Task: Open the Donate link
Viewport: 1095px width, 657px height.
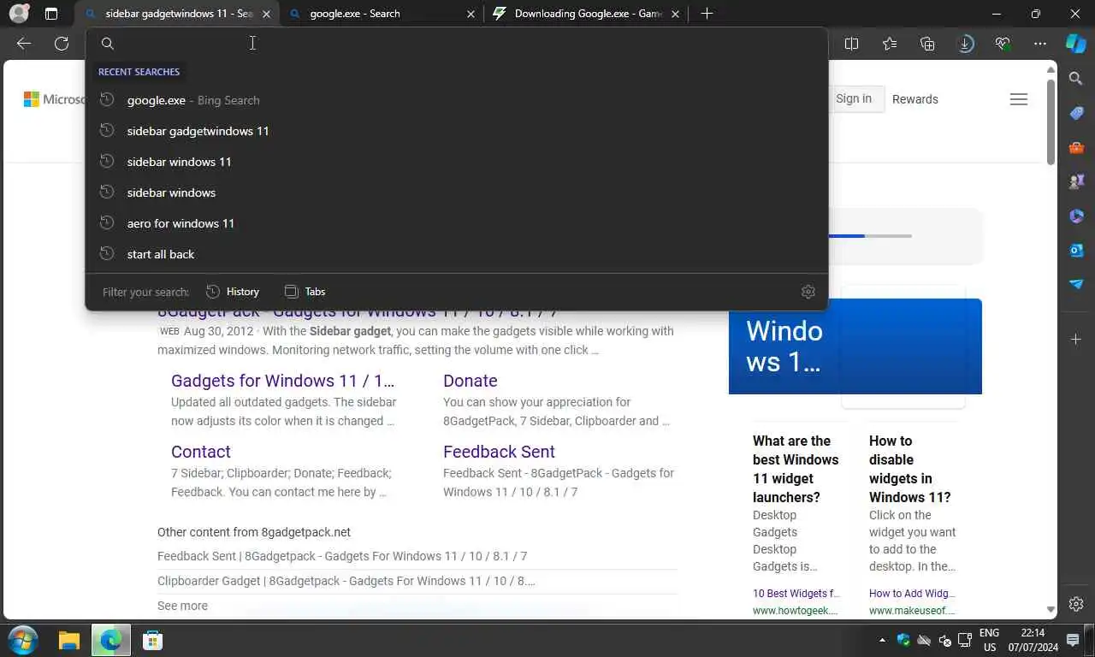Action: (x=470, y=381)
